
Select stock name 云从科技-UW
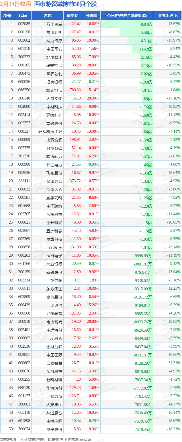(50, 131)
